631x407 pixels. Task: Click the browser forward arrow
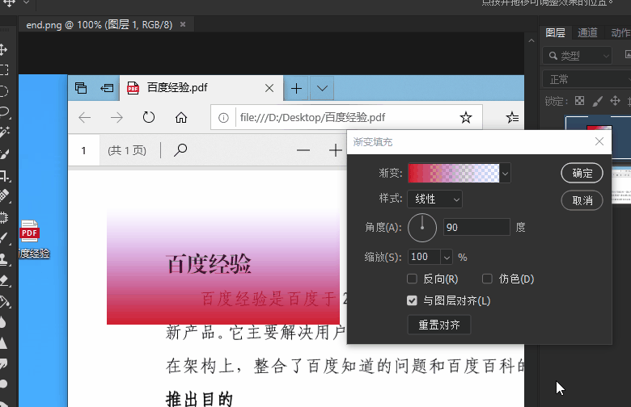click(116, 118)
